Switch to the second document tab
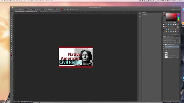The width and height of the screenshot is (184, 103). tap(50, 11)
